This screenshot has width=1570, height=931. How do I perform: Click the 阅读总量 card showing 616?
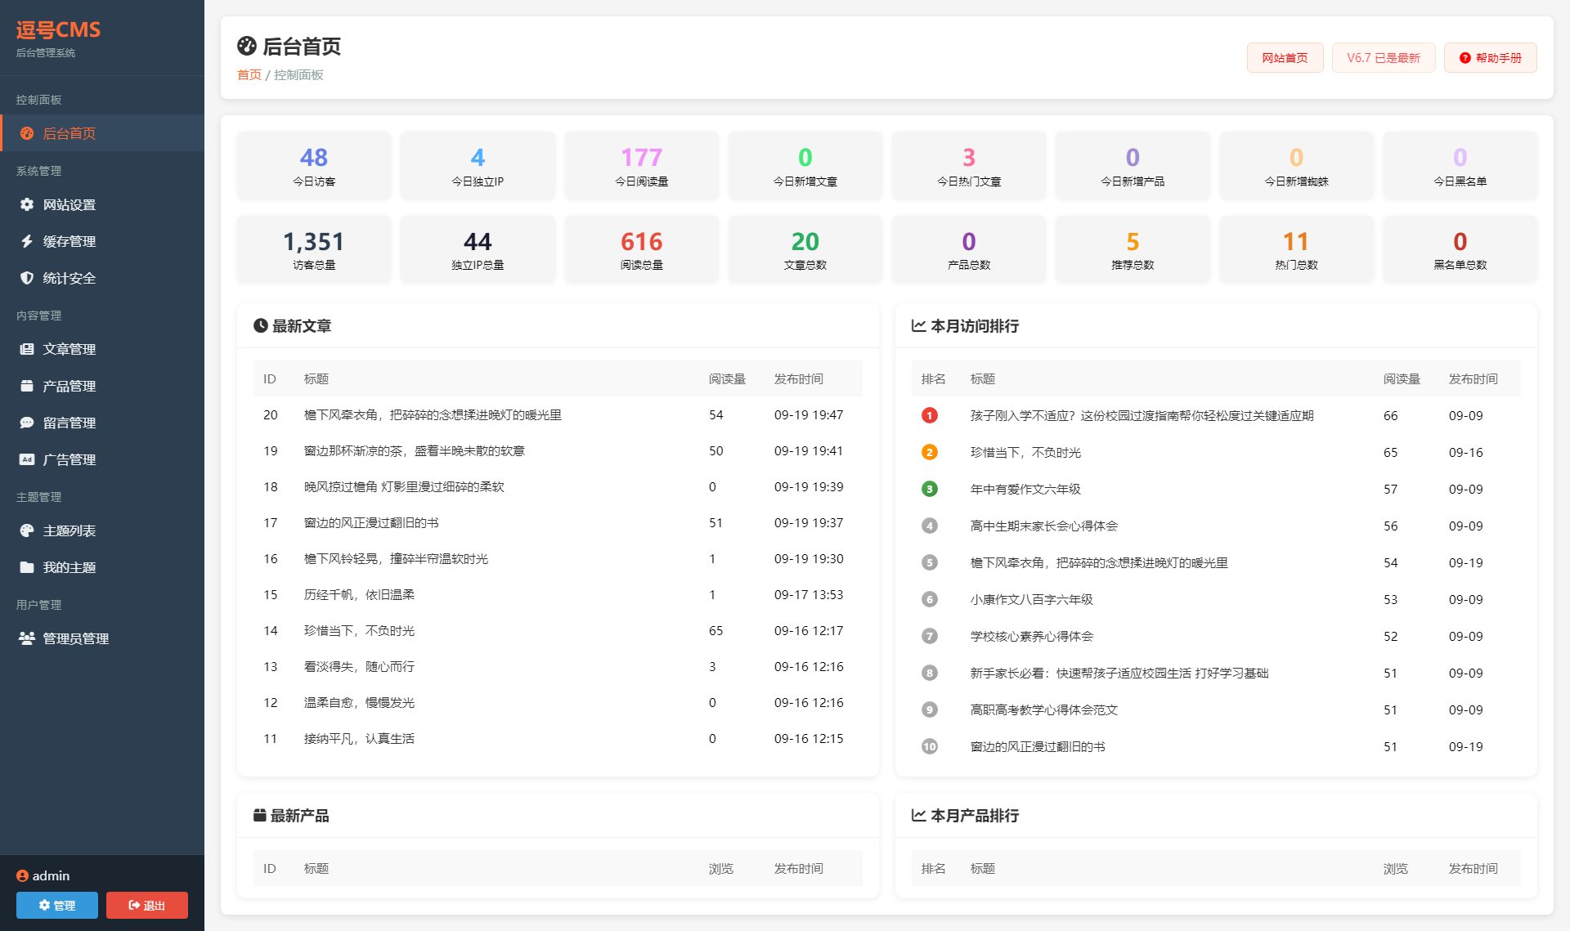coord(641,249)
